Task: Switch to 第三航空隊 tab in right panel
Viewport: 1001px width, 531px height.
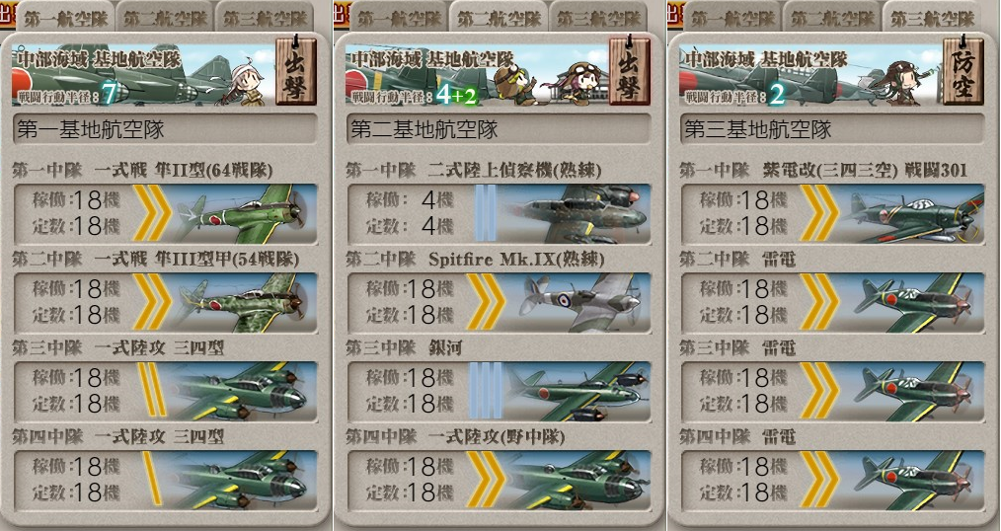Action: pos(932,19)
